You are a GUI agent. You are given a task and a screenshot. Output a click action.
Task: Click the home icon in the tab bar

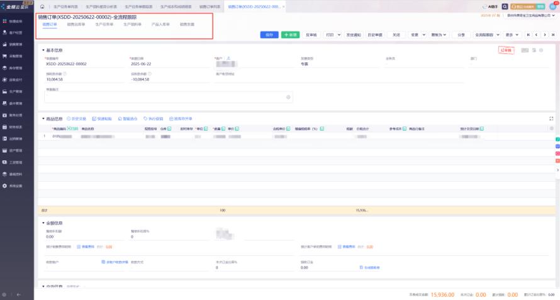(x=42, y=6)
